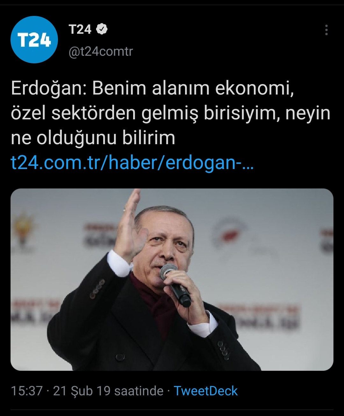Tap the tweet text starting 'Erdoğan: Benim alanım'
Viewport: 344px width, 416px height.
pyautogui.click(x=171, y=113)
